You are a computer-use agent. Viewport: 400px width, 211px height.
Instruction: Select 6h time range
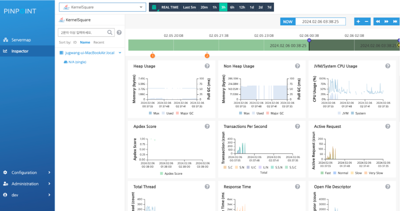[x=232, y=7]
